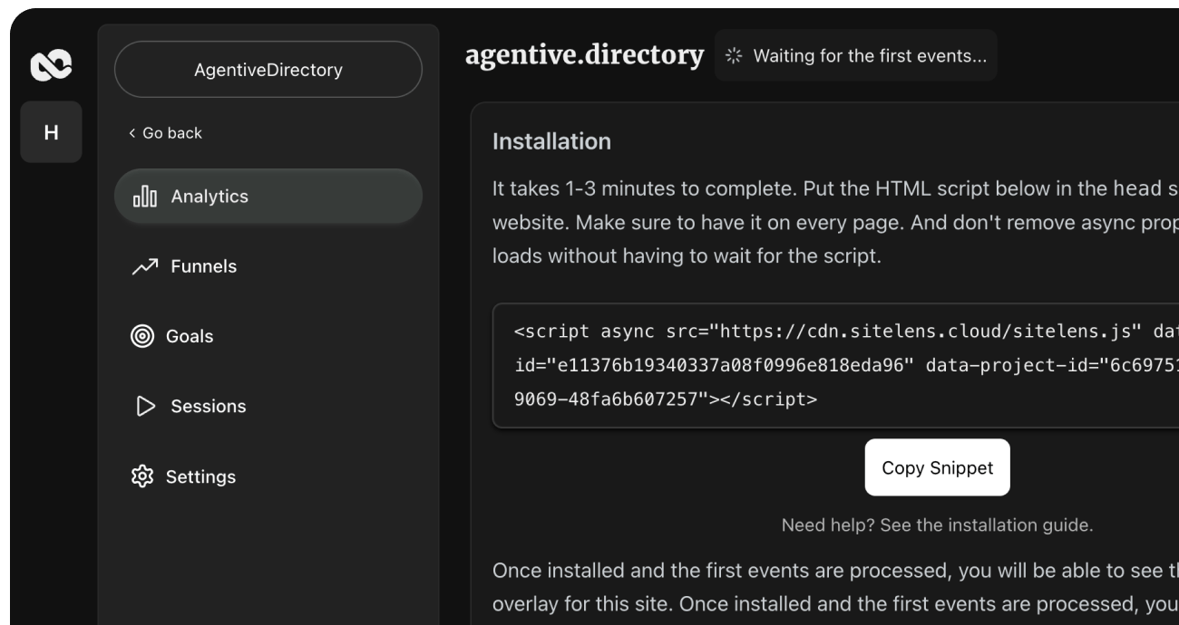Screen dimensions: 1179x625
Task: Open the Sessions label in sidebar
Action: click(x=209, y=407)
